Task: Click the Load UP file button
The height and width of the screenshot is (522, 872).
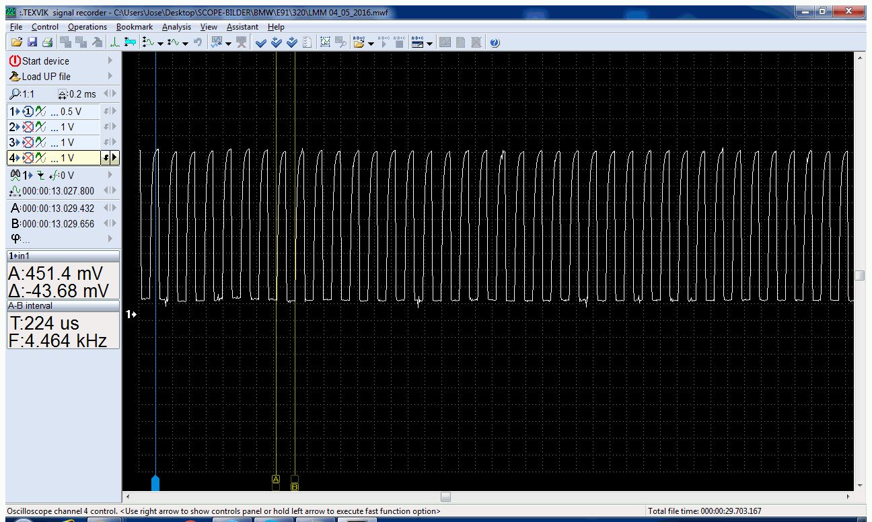Action: click(x=46, y=76)
